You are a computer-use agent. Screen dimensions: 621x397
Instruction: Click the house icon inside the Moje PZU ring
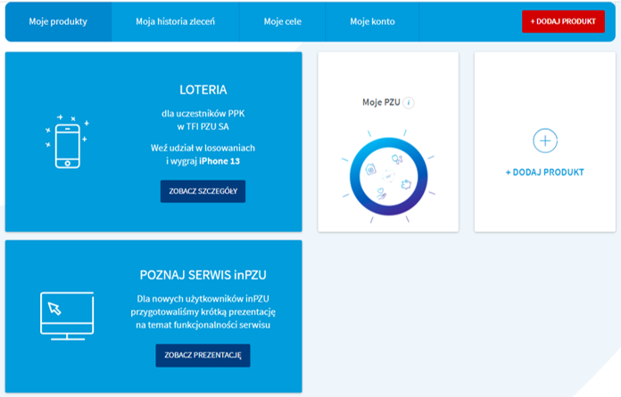tap(370, 169)
